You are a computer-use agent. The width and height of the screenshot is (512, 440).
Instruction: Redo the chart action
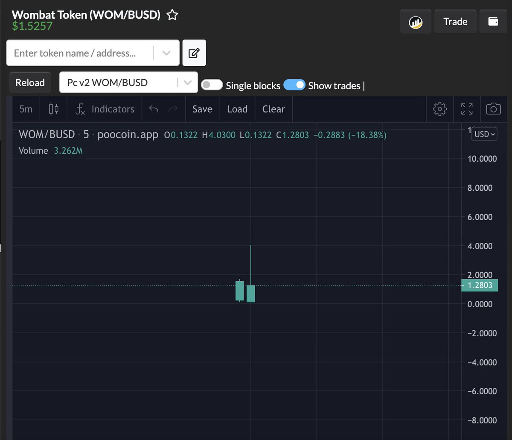click(x=173, y=109)
